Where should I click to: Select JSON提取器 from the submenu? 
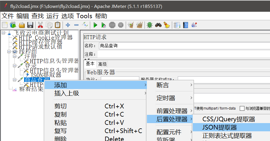point(232,127)
